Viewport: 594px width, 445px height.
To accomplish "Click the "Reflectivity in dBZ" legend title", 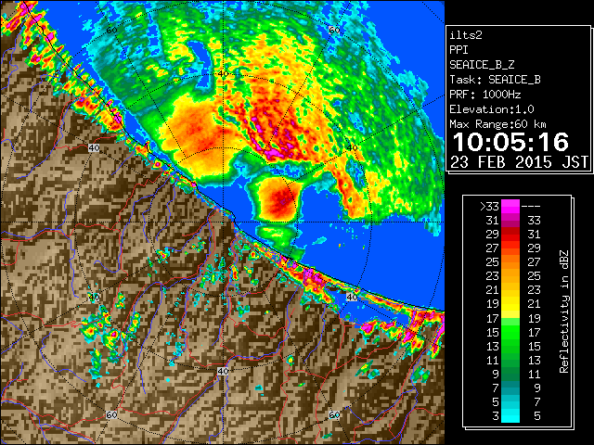I will pyautogui.click(x=564, y=311).
